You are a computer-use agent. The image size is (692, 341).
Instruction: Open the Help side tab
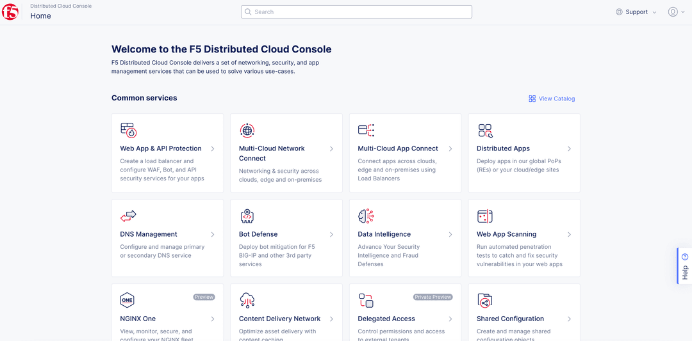[684, 266]
